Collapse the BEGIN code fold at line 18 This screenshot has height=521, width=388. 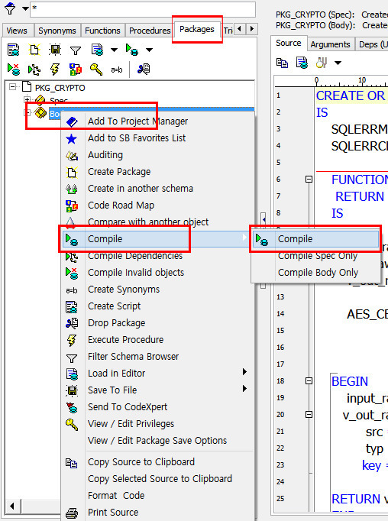click(x=309, y=380)
